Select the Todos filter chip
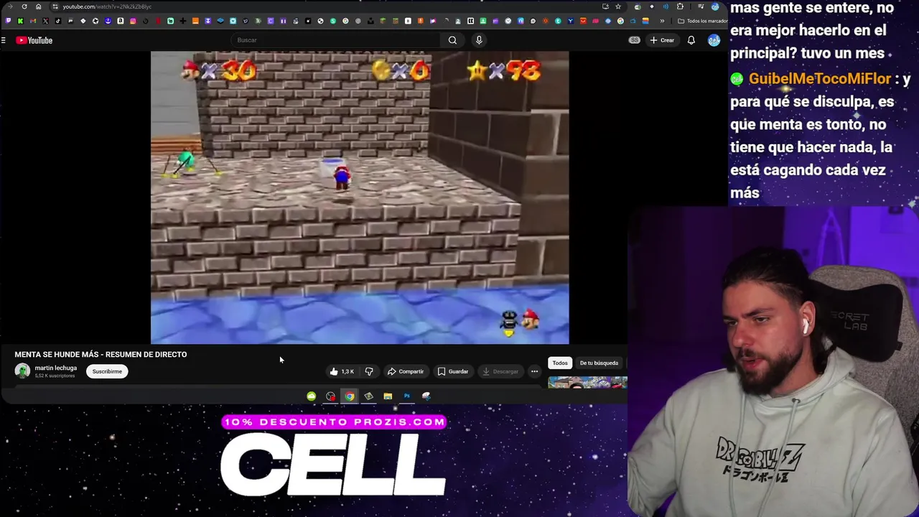This screenshot has height=517, width=919. pyautogui.click(x=560, y=363)
